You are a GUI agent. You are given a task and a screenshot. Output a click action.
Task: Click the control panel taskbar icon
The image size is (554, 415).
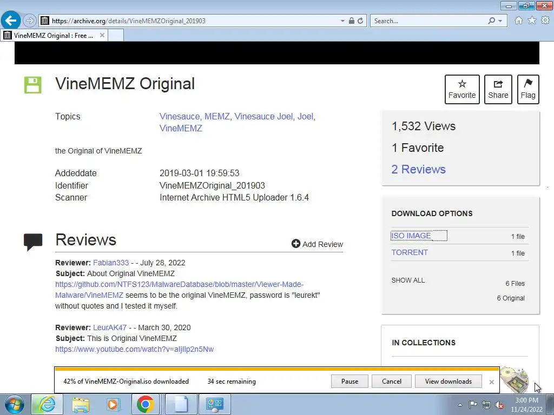214,404
